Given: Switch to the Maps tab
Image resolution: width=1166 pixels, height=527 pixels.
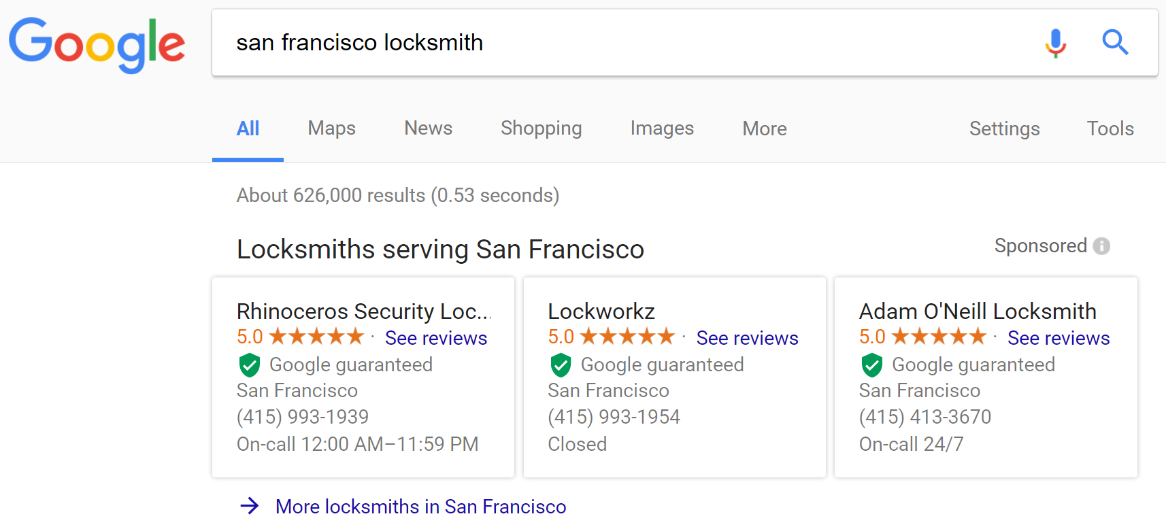Looking at the screenshot, I should coord(331,129).
